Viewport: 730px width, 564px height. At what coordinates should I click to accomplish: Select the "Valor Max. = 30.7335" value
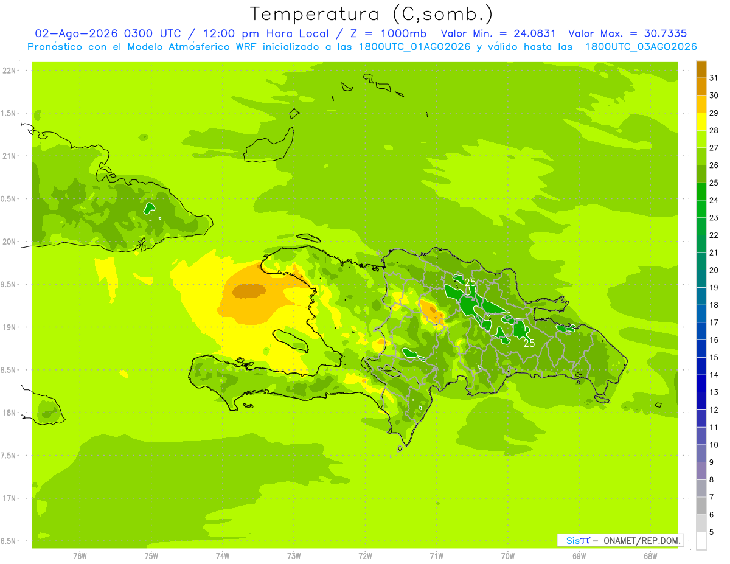coord(627,33)
